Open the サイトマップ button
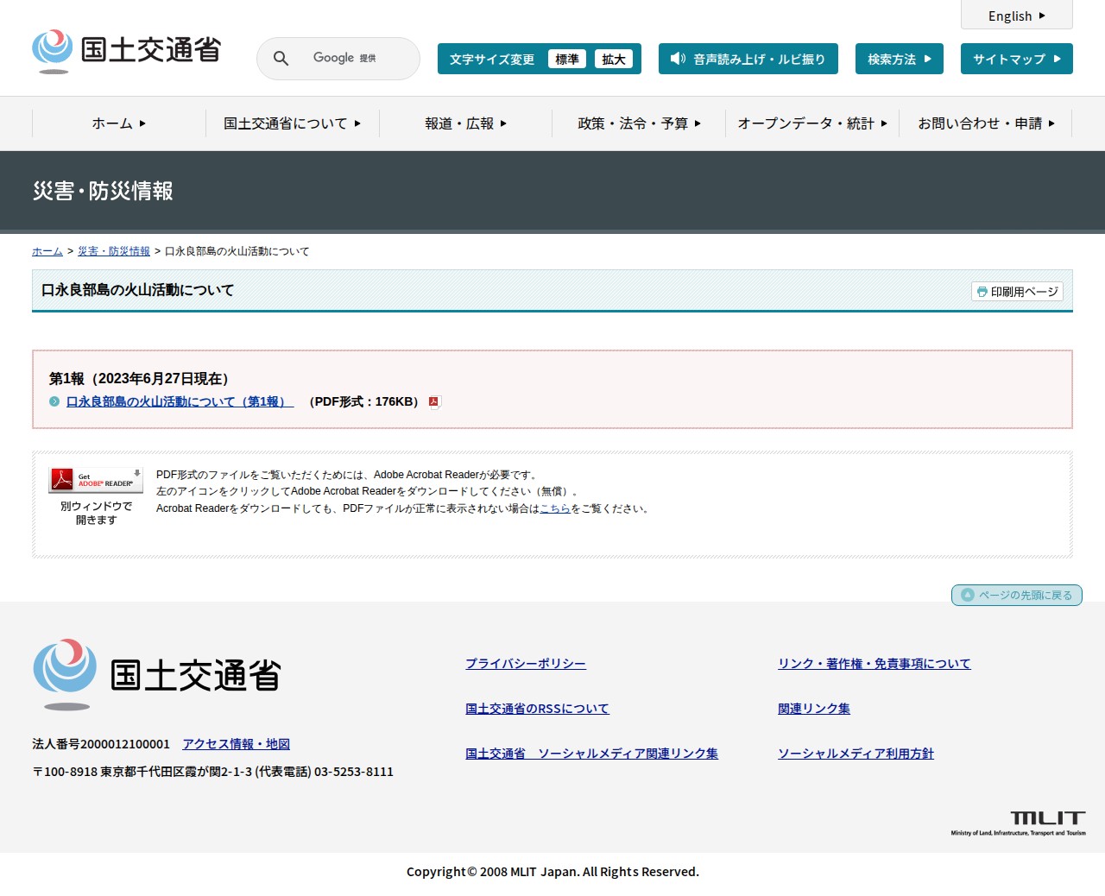The height and width of the screenshot is (896, 1105). point(1016,59)
